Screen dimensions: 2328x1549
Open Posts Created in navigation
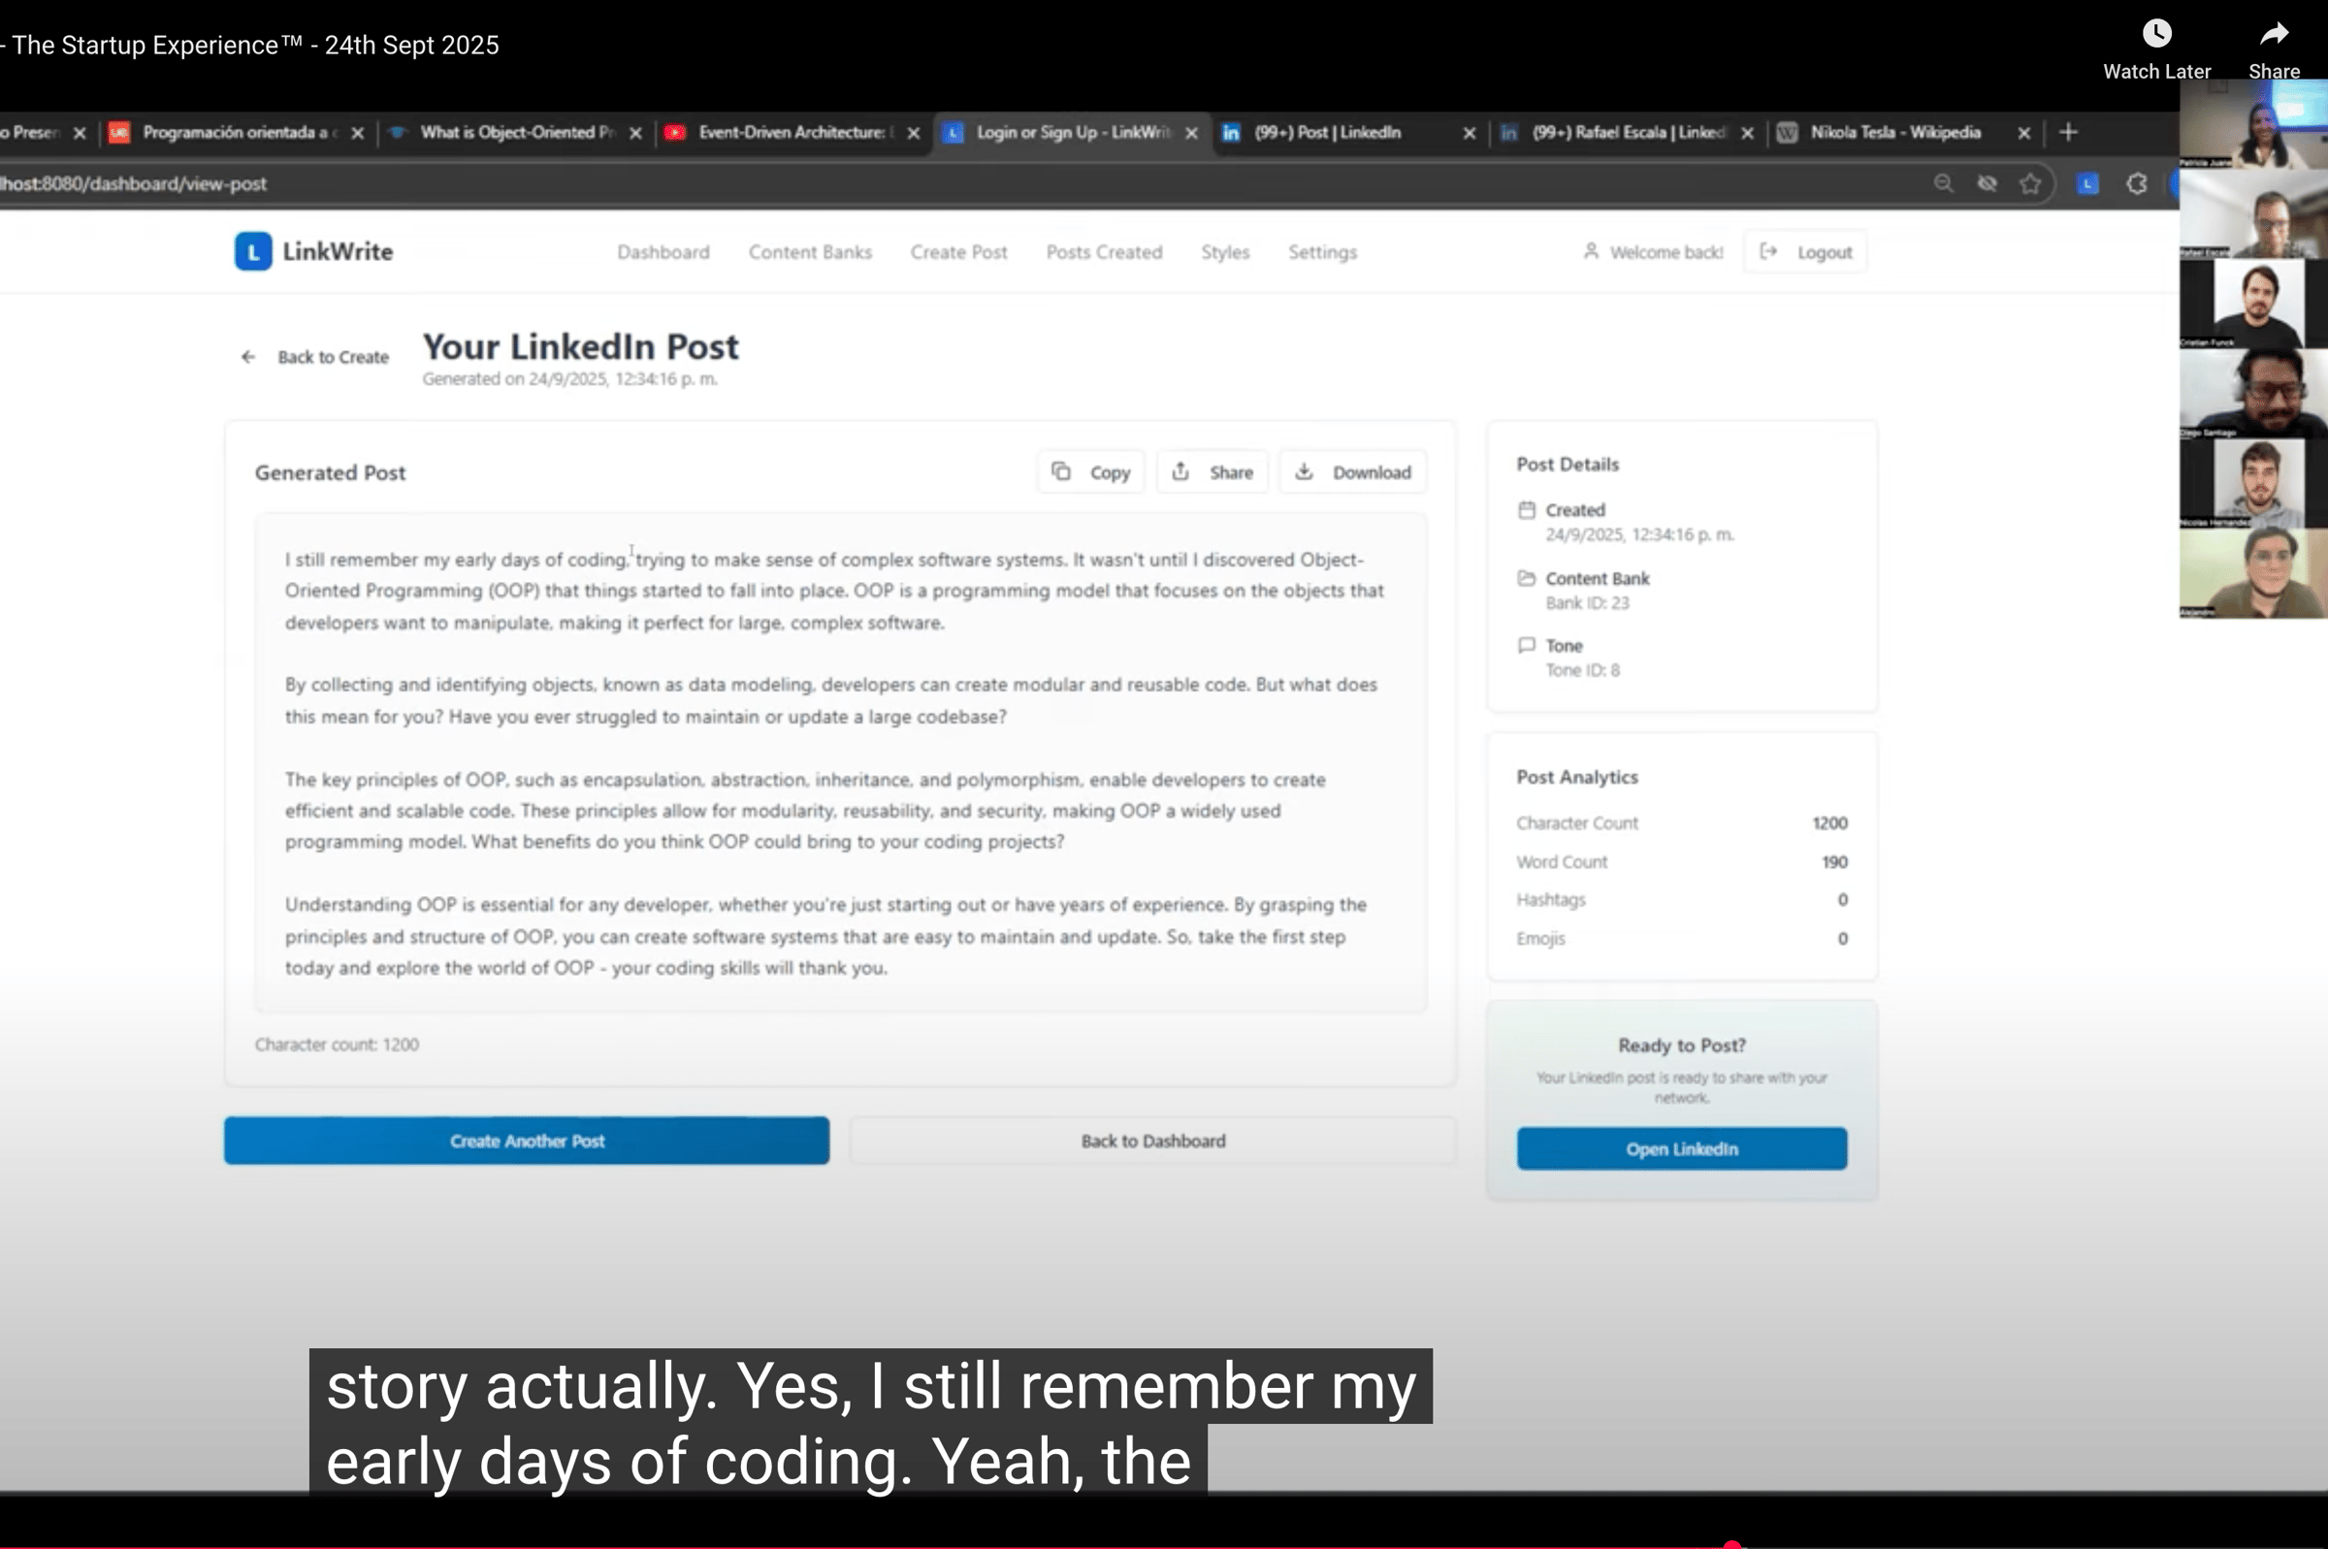click(x=1103, y=252)
